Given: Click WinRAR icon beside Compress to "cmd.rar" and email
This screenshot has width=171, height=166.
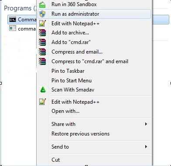Looking at the screenshot, I should 42,61.
